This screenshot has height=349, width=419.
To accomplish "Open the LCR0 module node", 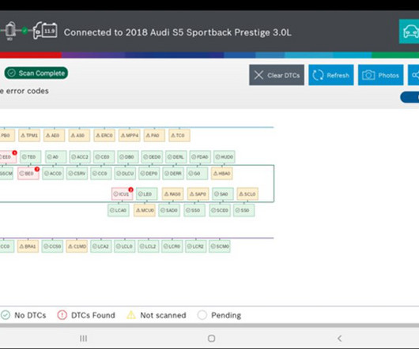I will tap(172, 246).
